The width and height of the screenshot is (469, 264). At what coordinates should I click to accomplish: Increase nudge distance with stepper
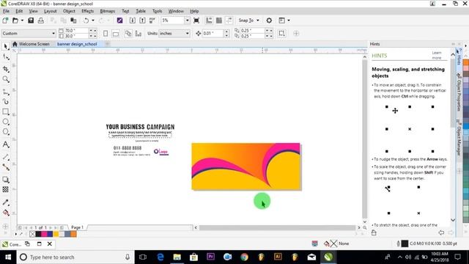pos(226,31)
